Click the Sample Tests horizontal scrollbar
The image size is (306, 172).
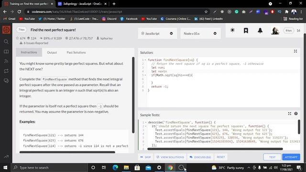pos(215,149)
